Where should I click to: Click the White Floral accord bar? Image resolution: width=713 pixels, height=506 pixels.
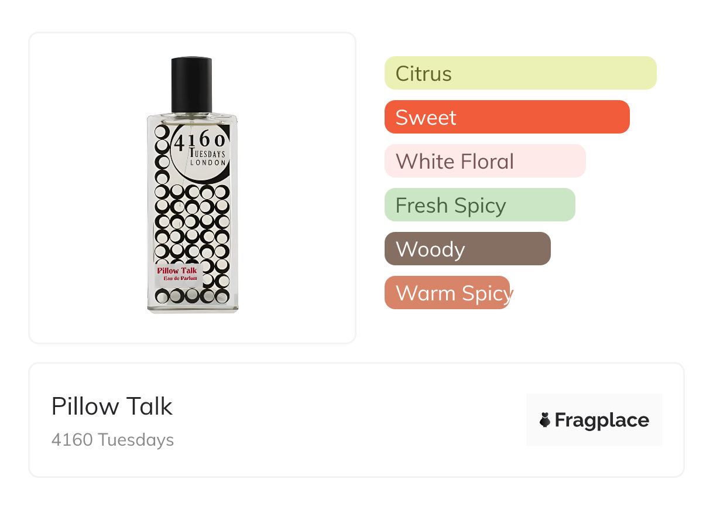click(x=485, y=161)
